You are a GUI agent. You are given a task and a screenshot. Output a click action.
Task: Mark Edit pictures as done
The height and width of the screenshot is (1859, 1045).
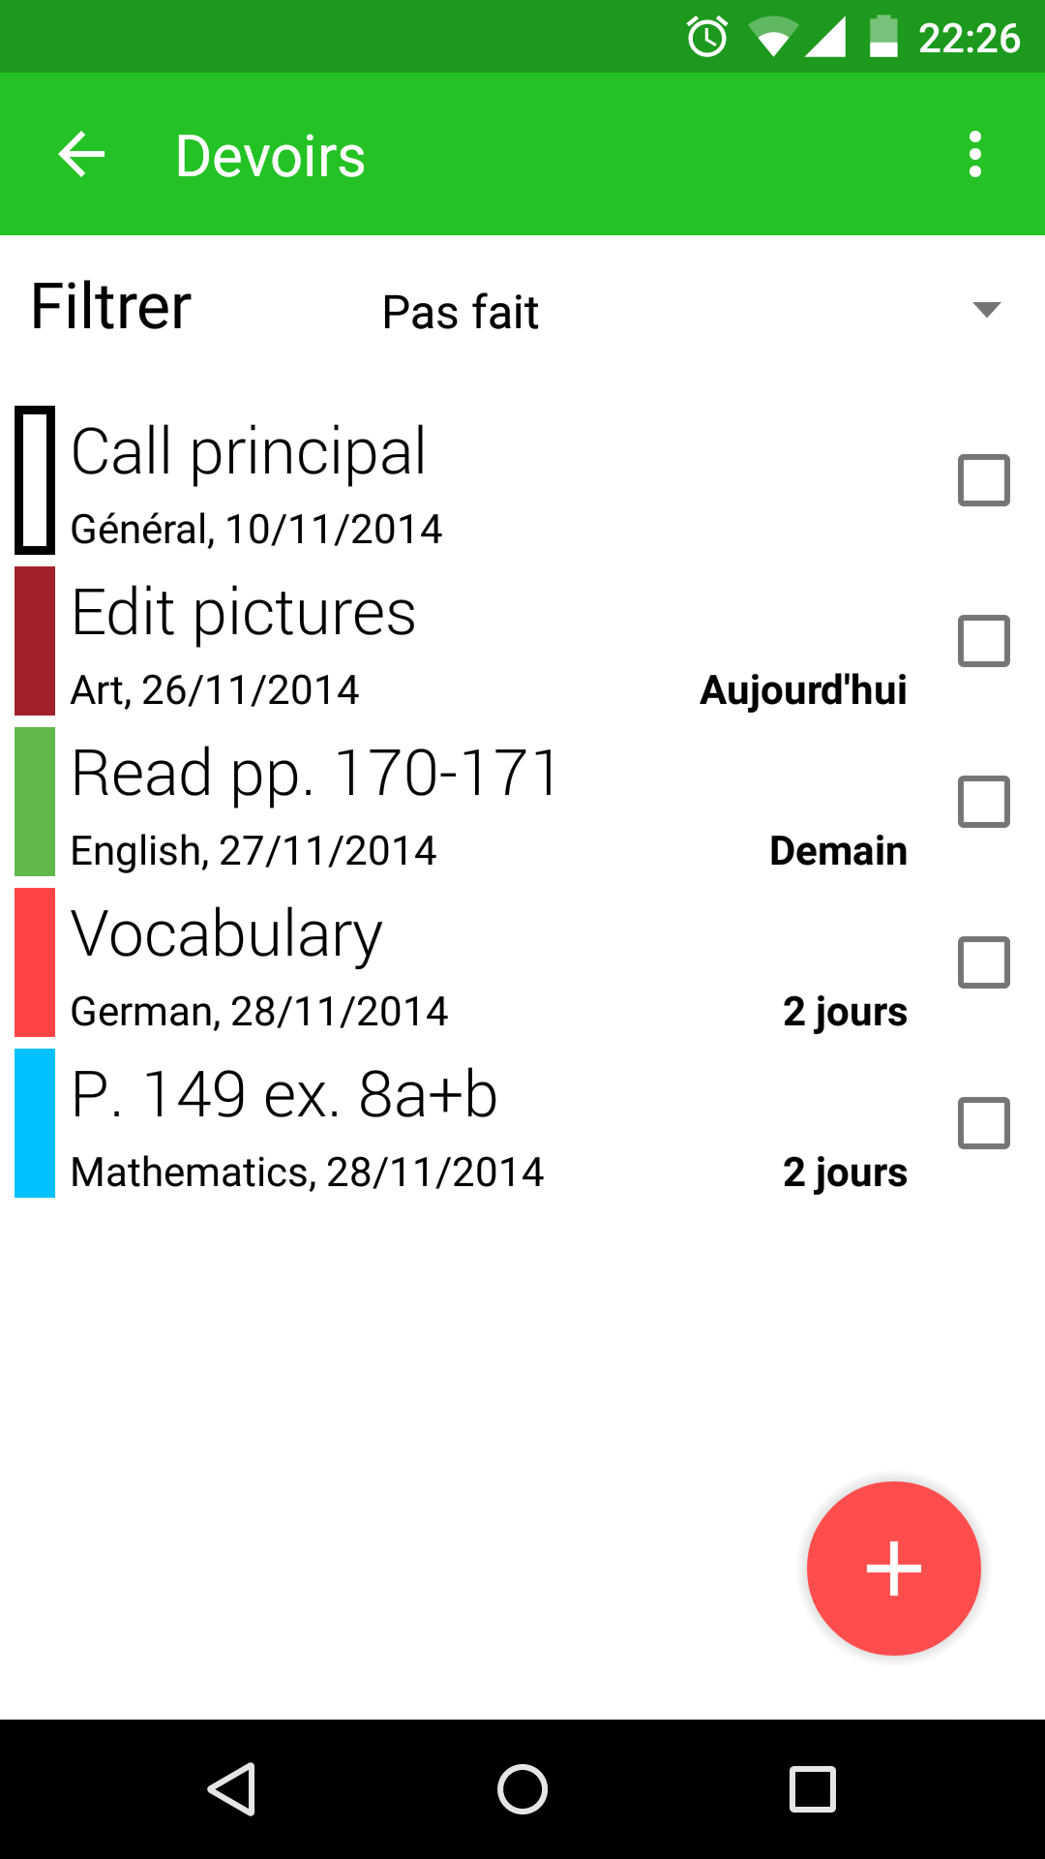coord(983,641)
